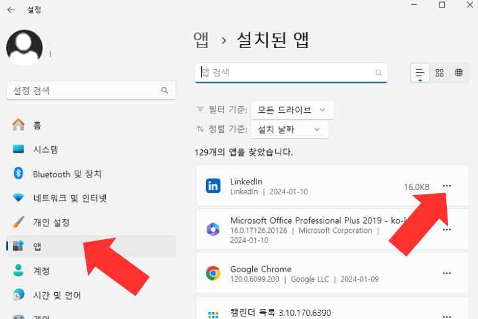The height and width of the screenshot is (319, 478).
Task: Click the 개인 설정 paintbrush icon
Action: click(x=18, y=222)
